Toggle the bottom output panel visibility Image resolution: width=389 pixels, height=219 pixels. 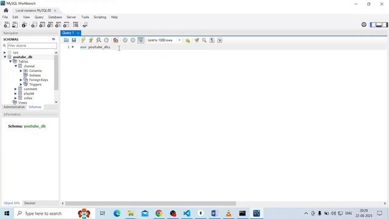point(379,24)
